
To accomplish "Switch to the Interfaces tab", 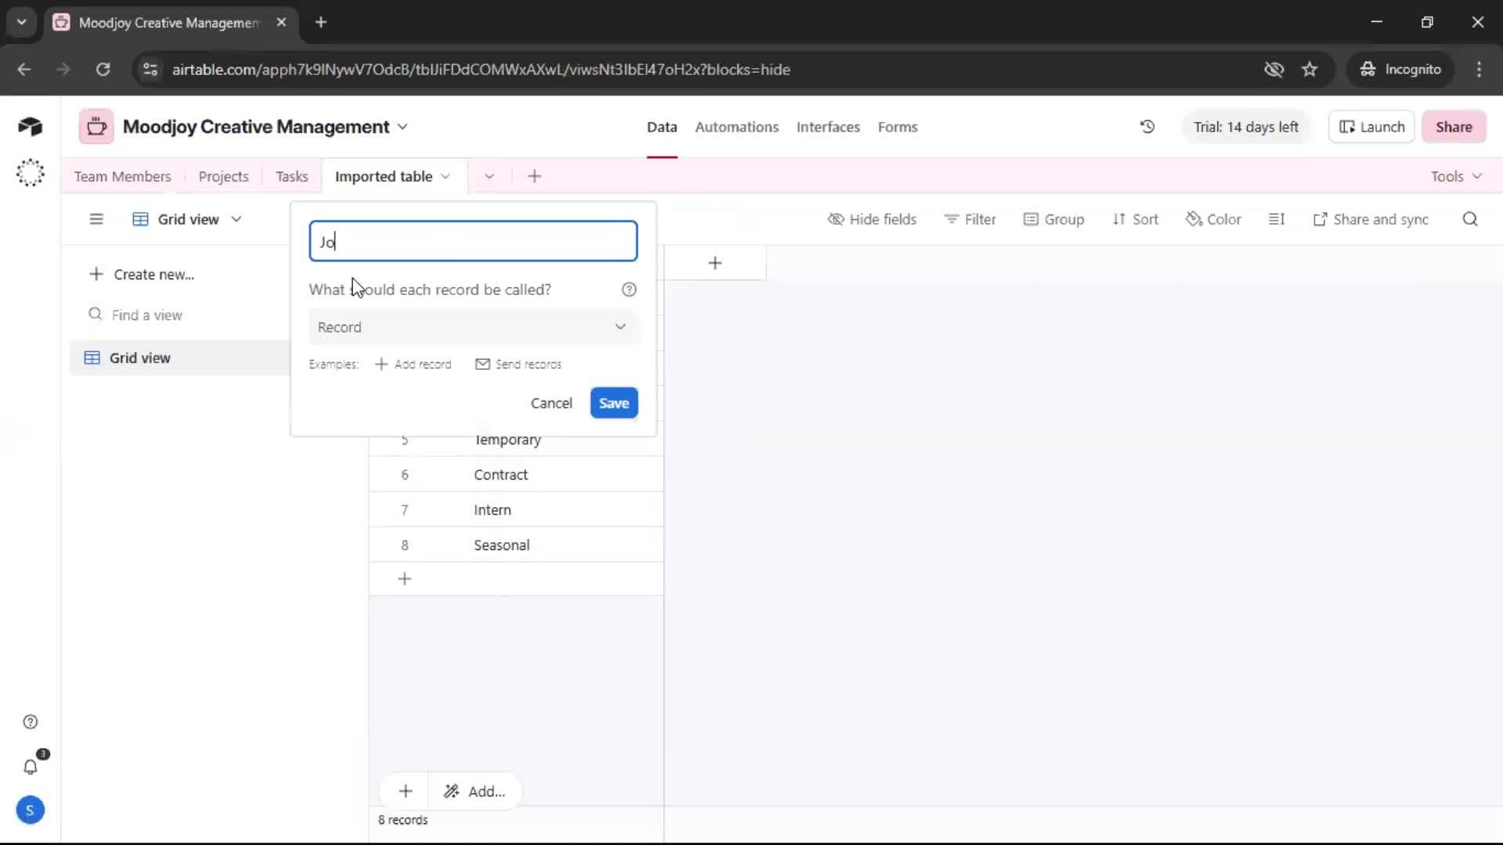I will tap(827, 127).
